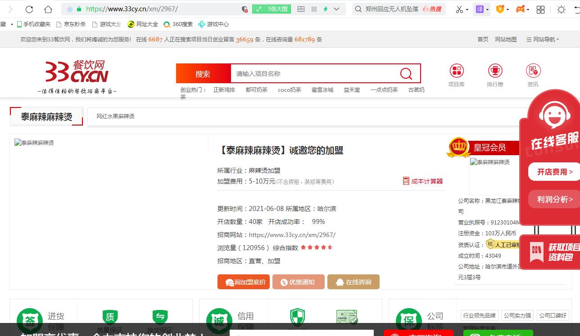Click the 请输入项目名称 search input field
Image resolution: width=580 pixels, height=336 pixels.
313,74
